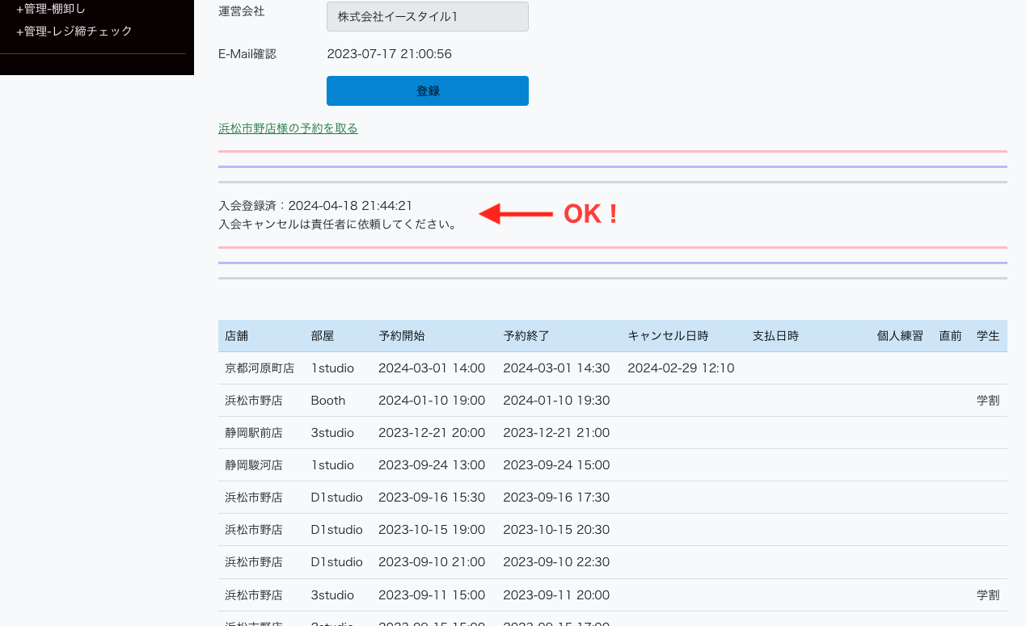Expand the 管理-棚卸し sidebar menu
The width and height of the screenshot is (1026, 626).
click(51, 9)
